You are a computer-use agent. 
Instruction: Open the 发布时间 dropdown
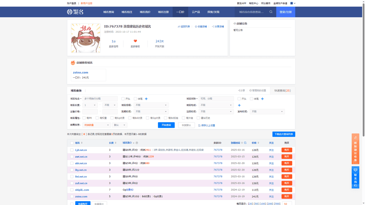(267, 112)
